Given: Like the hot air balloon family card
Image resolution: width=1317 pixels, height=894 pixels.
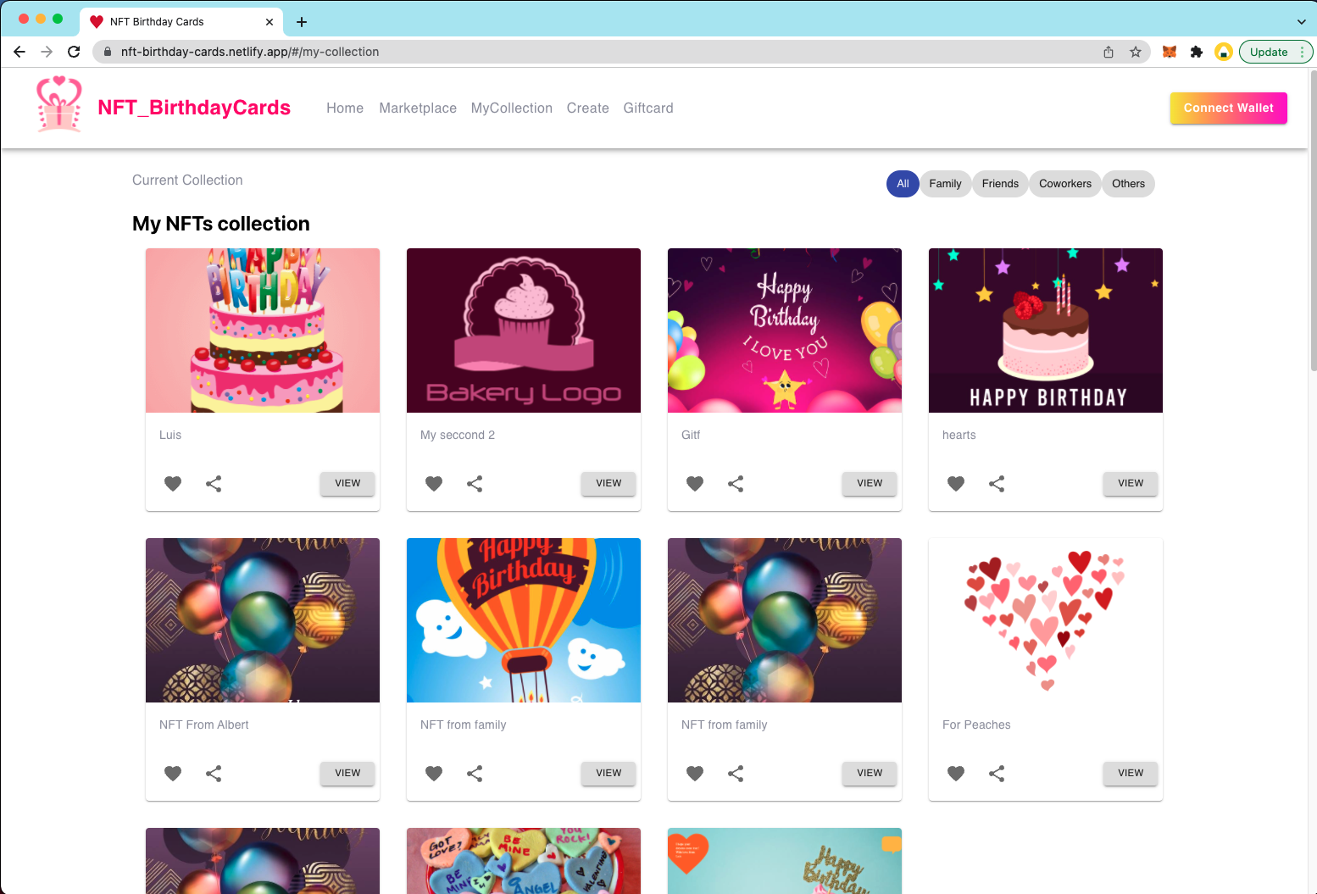Looking at the screenshot, I should tap(434, 774).
